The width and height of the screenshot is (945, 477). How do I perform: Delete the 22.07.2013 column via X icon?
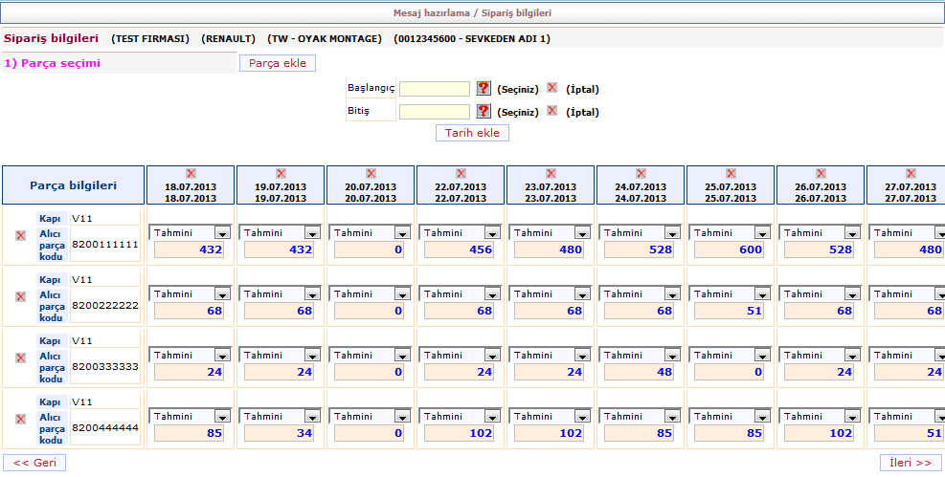pyautogui.click(x=461, y=173)
